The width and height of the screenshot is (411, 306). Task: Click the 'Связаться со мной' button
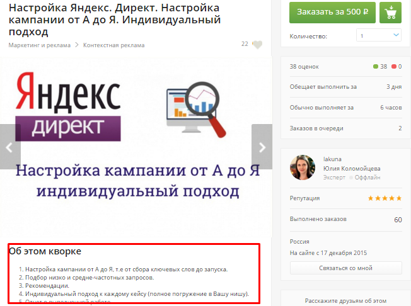(345, 268)
